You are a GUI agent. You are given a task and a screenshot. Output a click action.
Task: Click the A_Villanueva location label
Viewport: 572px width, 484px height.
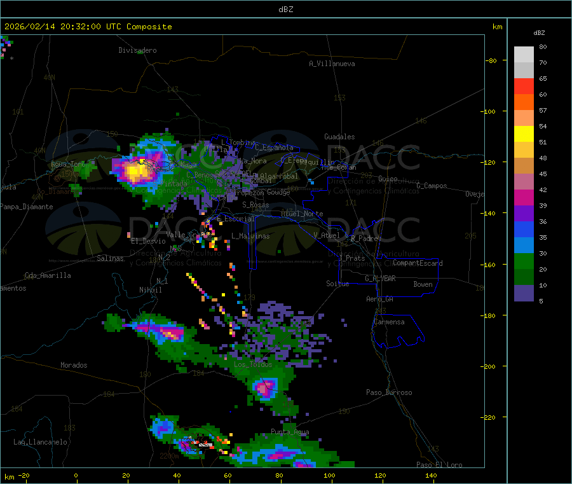332,64
